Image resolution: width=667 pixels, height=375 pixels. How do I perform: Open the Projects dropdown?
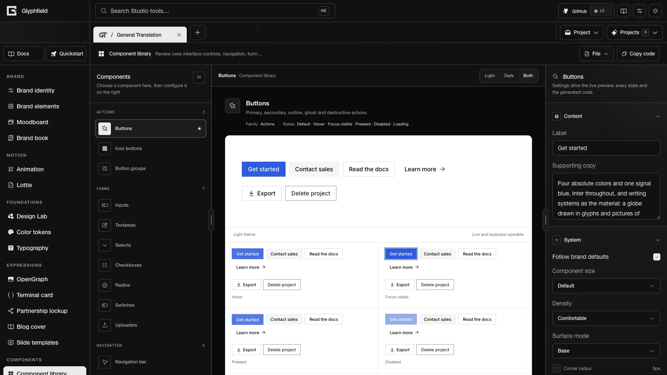click(x=634, y=32)
